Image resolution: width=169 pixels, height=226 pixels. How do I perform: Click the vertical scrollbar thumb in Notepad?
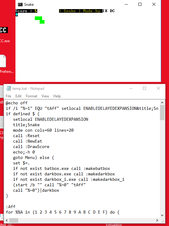(162, 113)
